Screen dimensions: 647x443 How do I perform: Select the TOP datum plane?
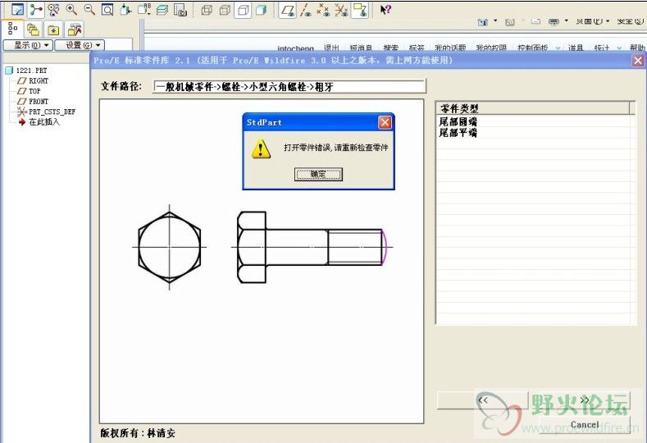click(x=29, y=91)
